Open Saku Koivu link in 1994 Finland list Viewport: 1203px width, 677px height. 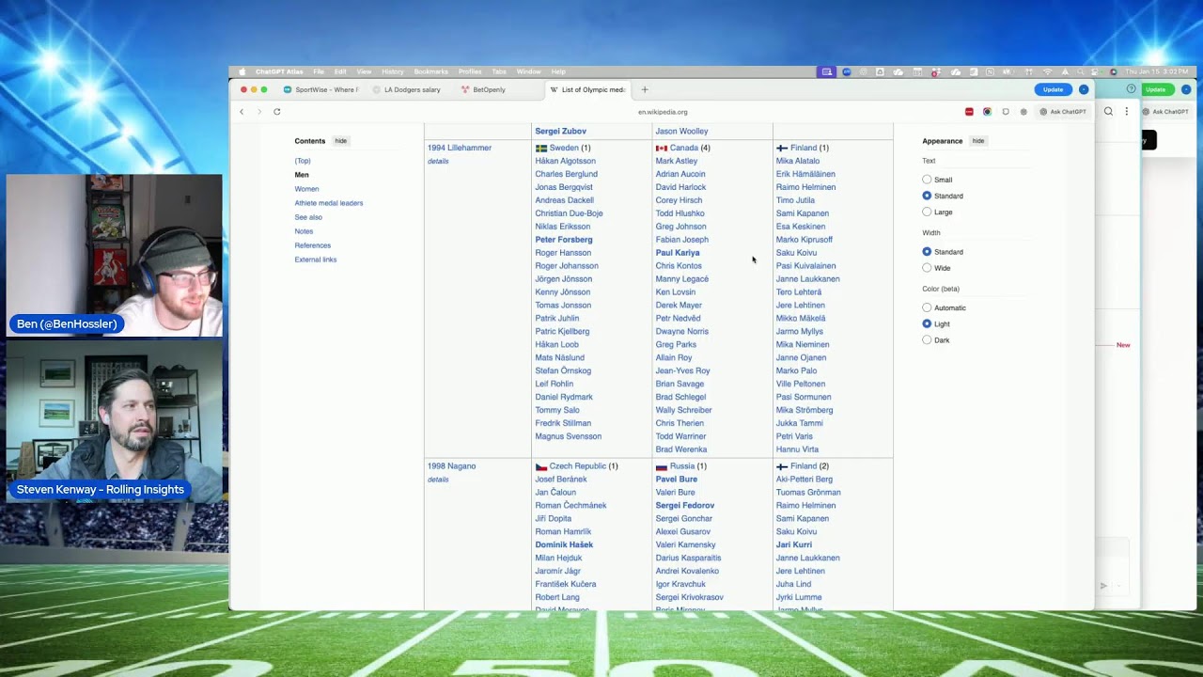[x=796, y=253]
